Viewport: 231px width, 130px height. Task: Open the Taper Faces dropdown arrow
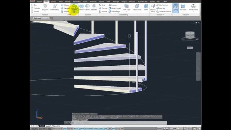click(137, 11)
